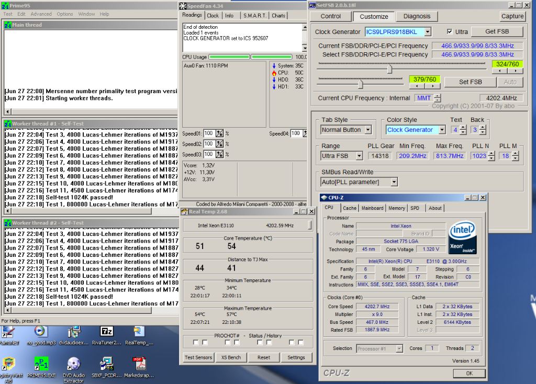Click the Worker thread #1 window icon

(7, 123)
